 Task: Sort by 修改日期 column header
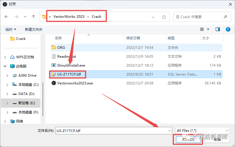(133, 38)
